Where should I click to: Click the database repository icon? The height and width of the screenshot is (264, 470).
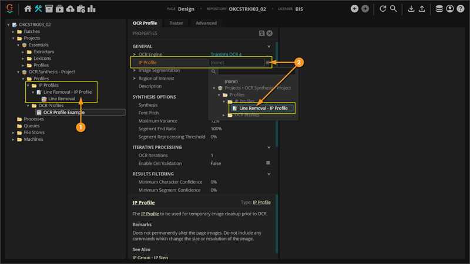(x=439, y=9)
